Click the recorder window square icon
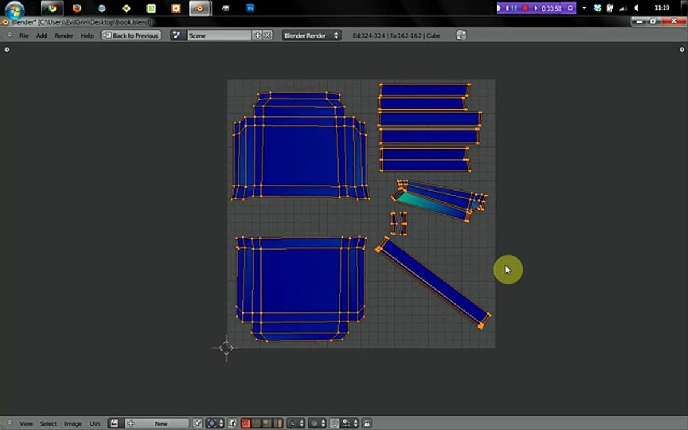Screen dimensions: 688x430 pyautogui.click(x=570, y=8)
